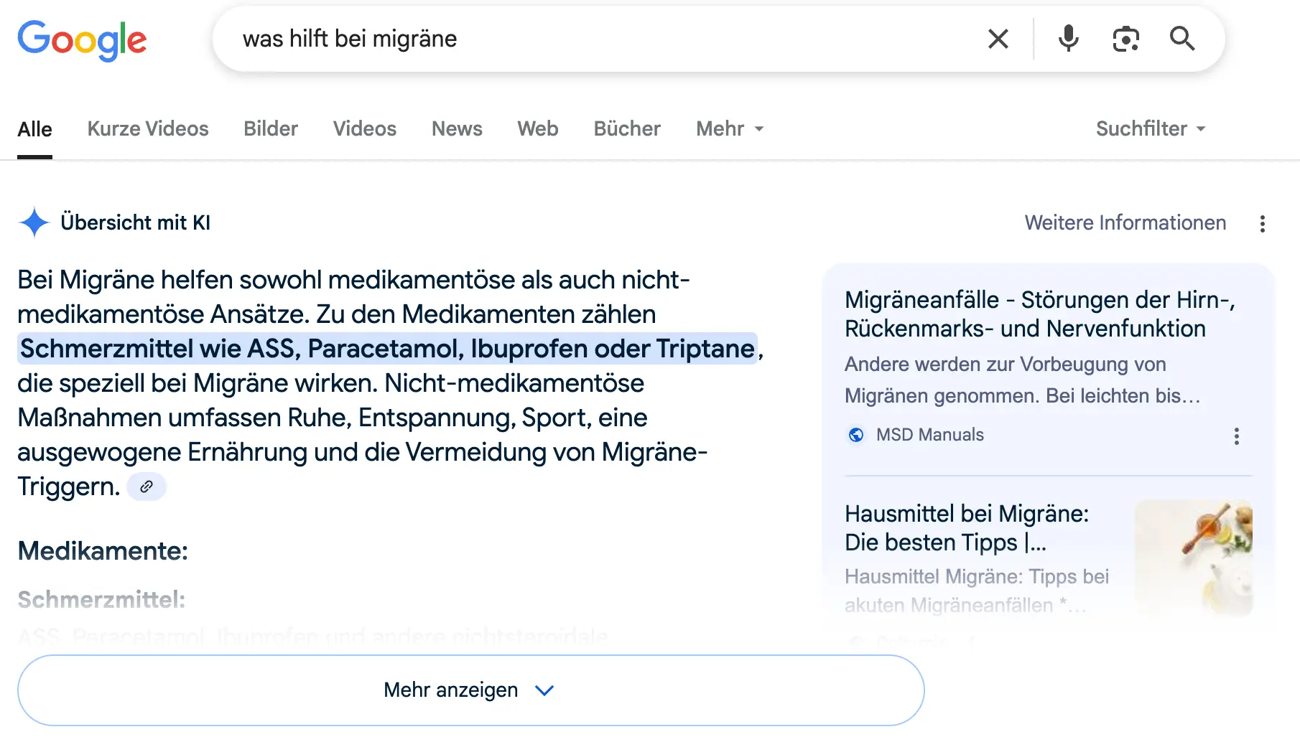This screenshot has width=1300, height=742.
Task: Open Google Lens image search icon
Action: (x=1125, y=39)
